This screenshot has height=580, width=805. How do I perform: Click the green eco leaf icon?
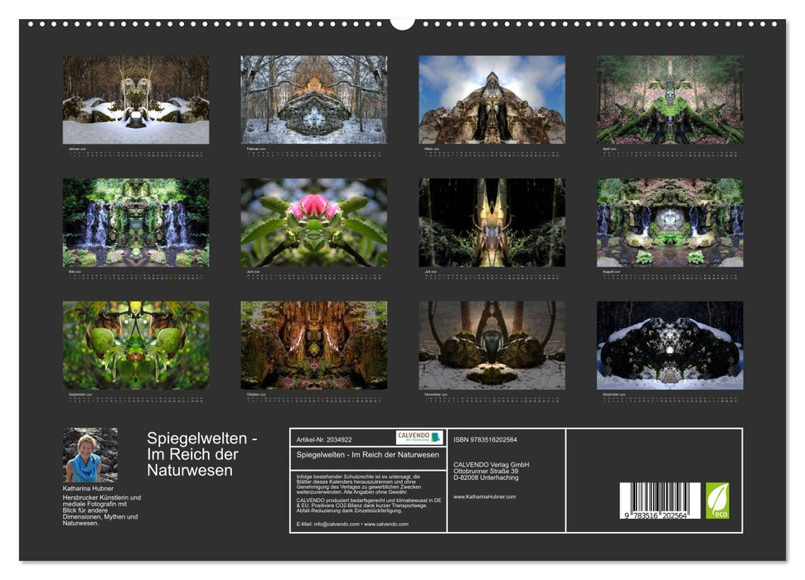coord(717,500)
